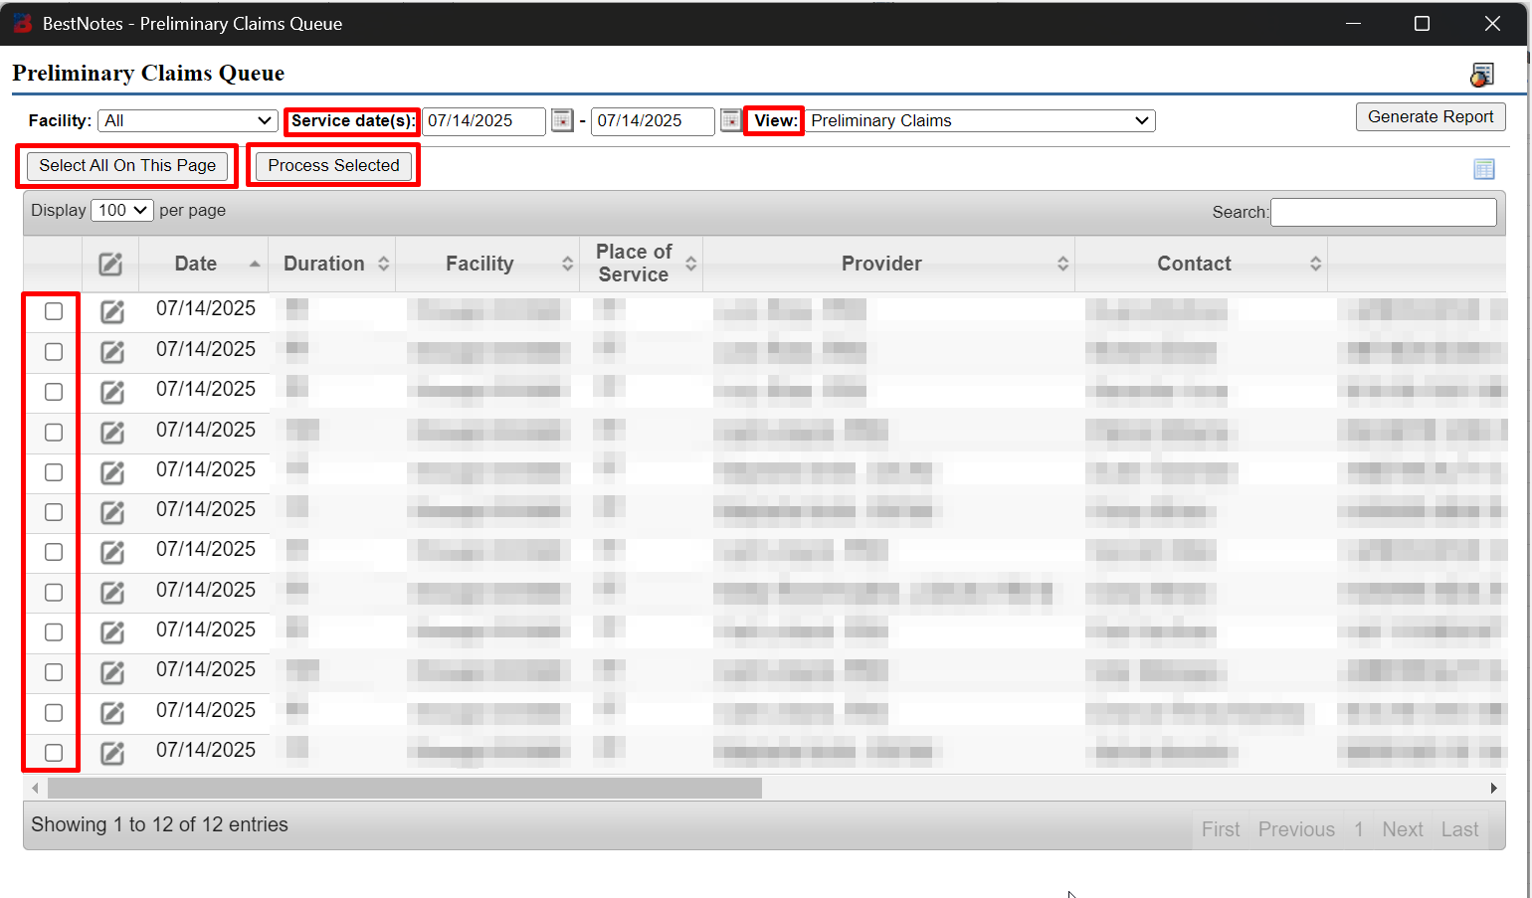Select page number 1 in pagination
This screenshot has width=1532, height=898.
click(x=1359, y=829)
